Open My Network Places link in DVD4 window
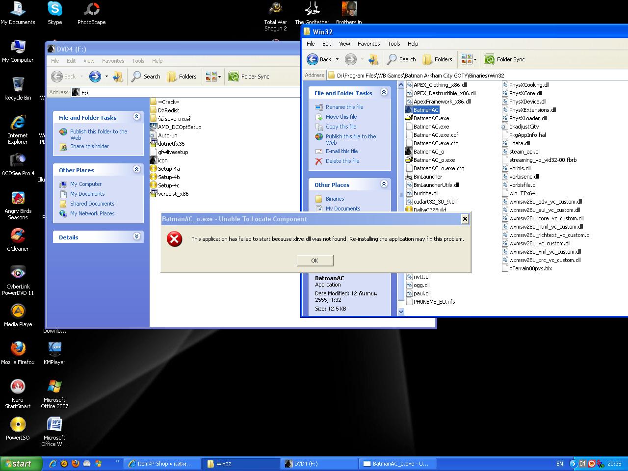628x471 pixels. click(92, 213)
